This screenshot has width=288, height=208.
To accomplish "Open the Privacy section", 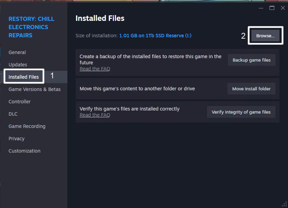I will (16, 139).
